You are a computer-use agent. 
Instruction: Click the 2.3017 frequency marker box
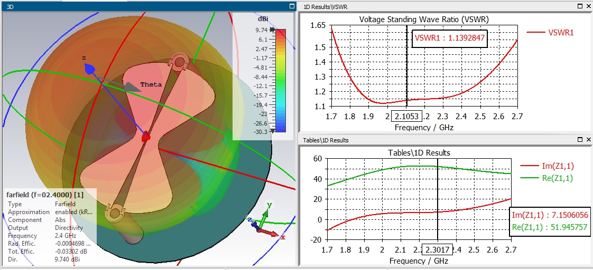tap(438, 249)
